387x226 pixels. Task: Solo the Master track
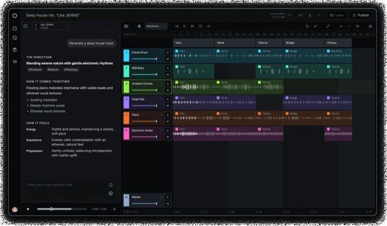click(168, 197)
